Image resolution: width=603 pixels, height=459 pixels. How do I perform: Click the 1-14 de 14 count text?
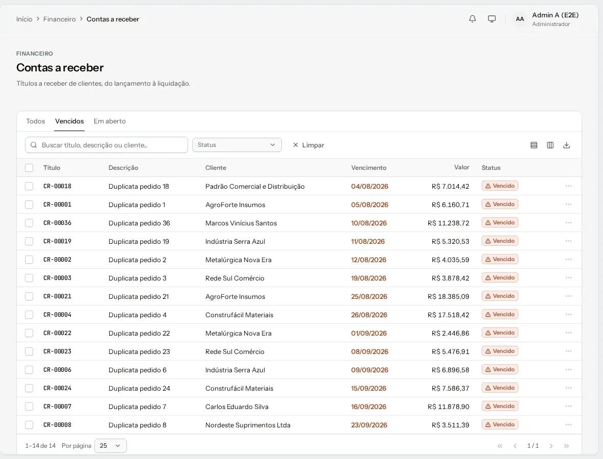pyautogui.click(x=40, y=446)
